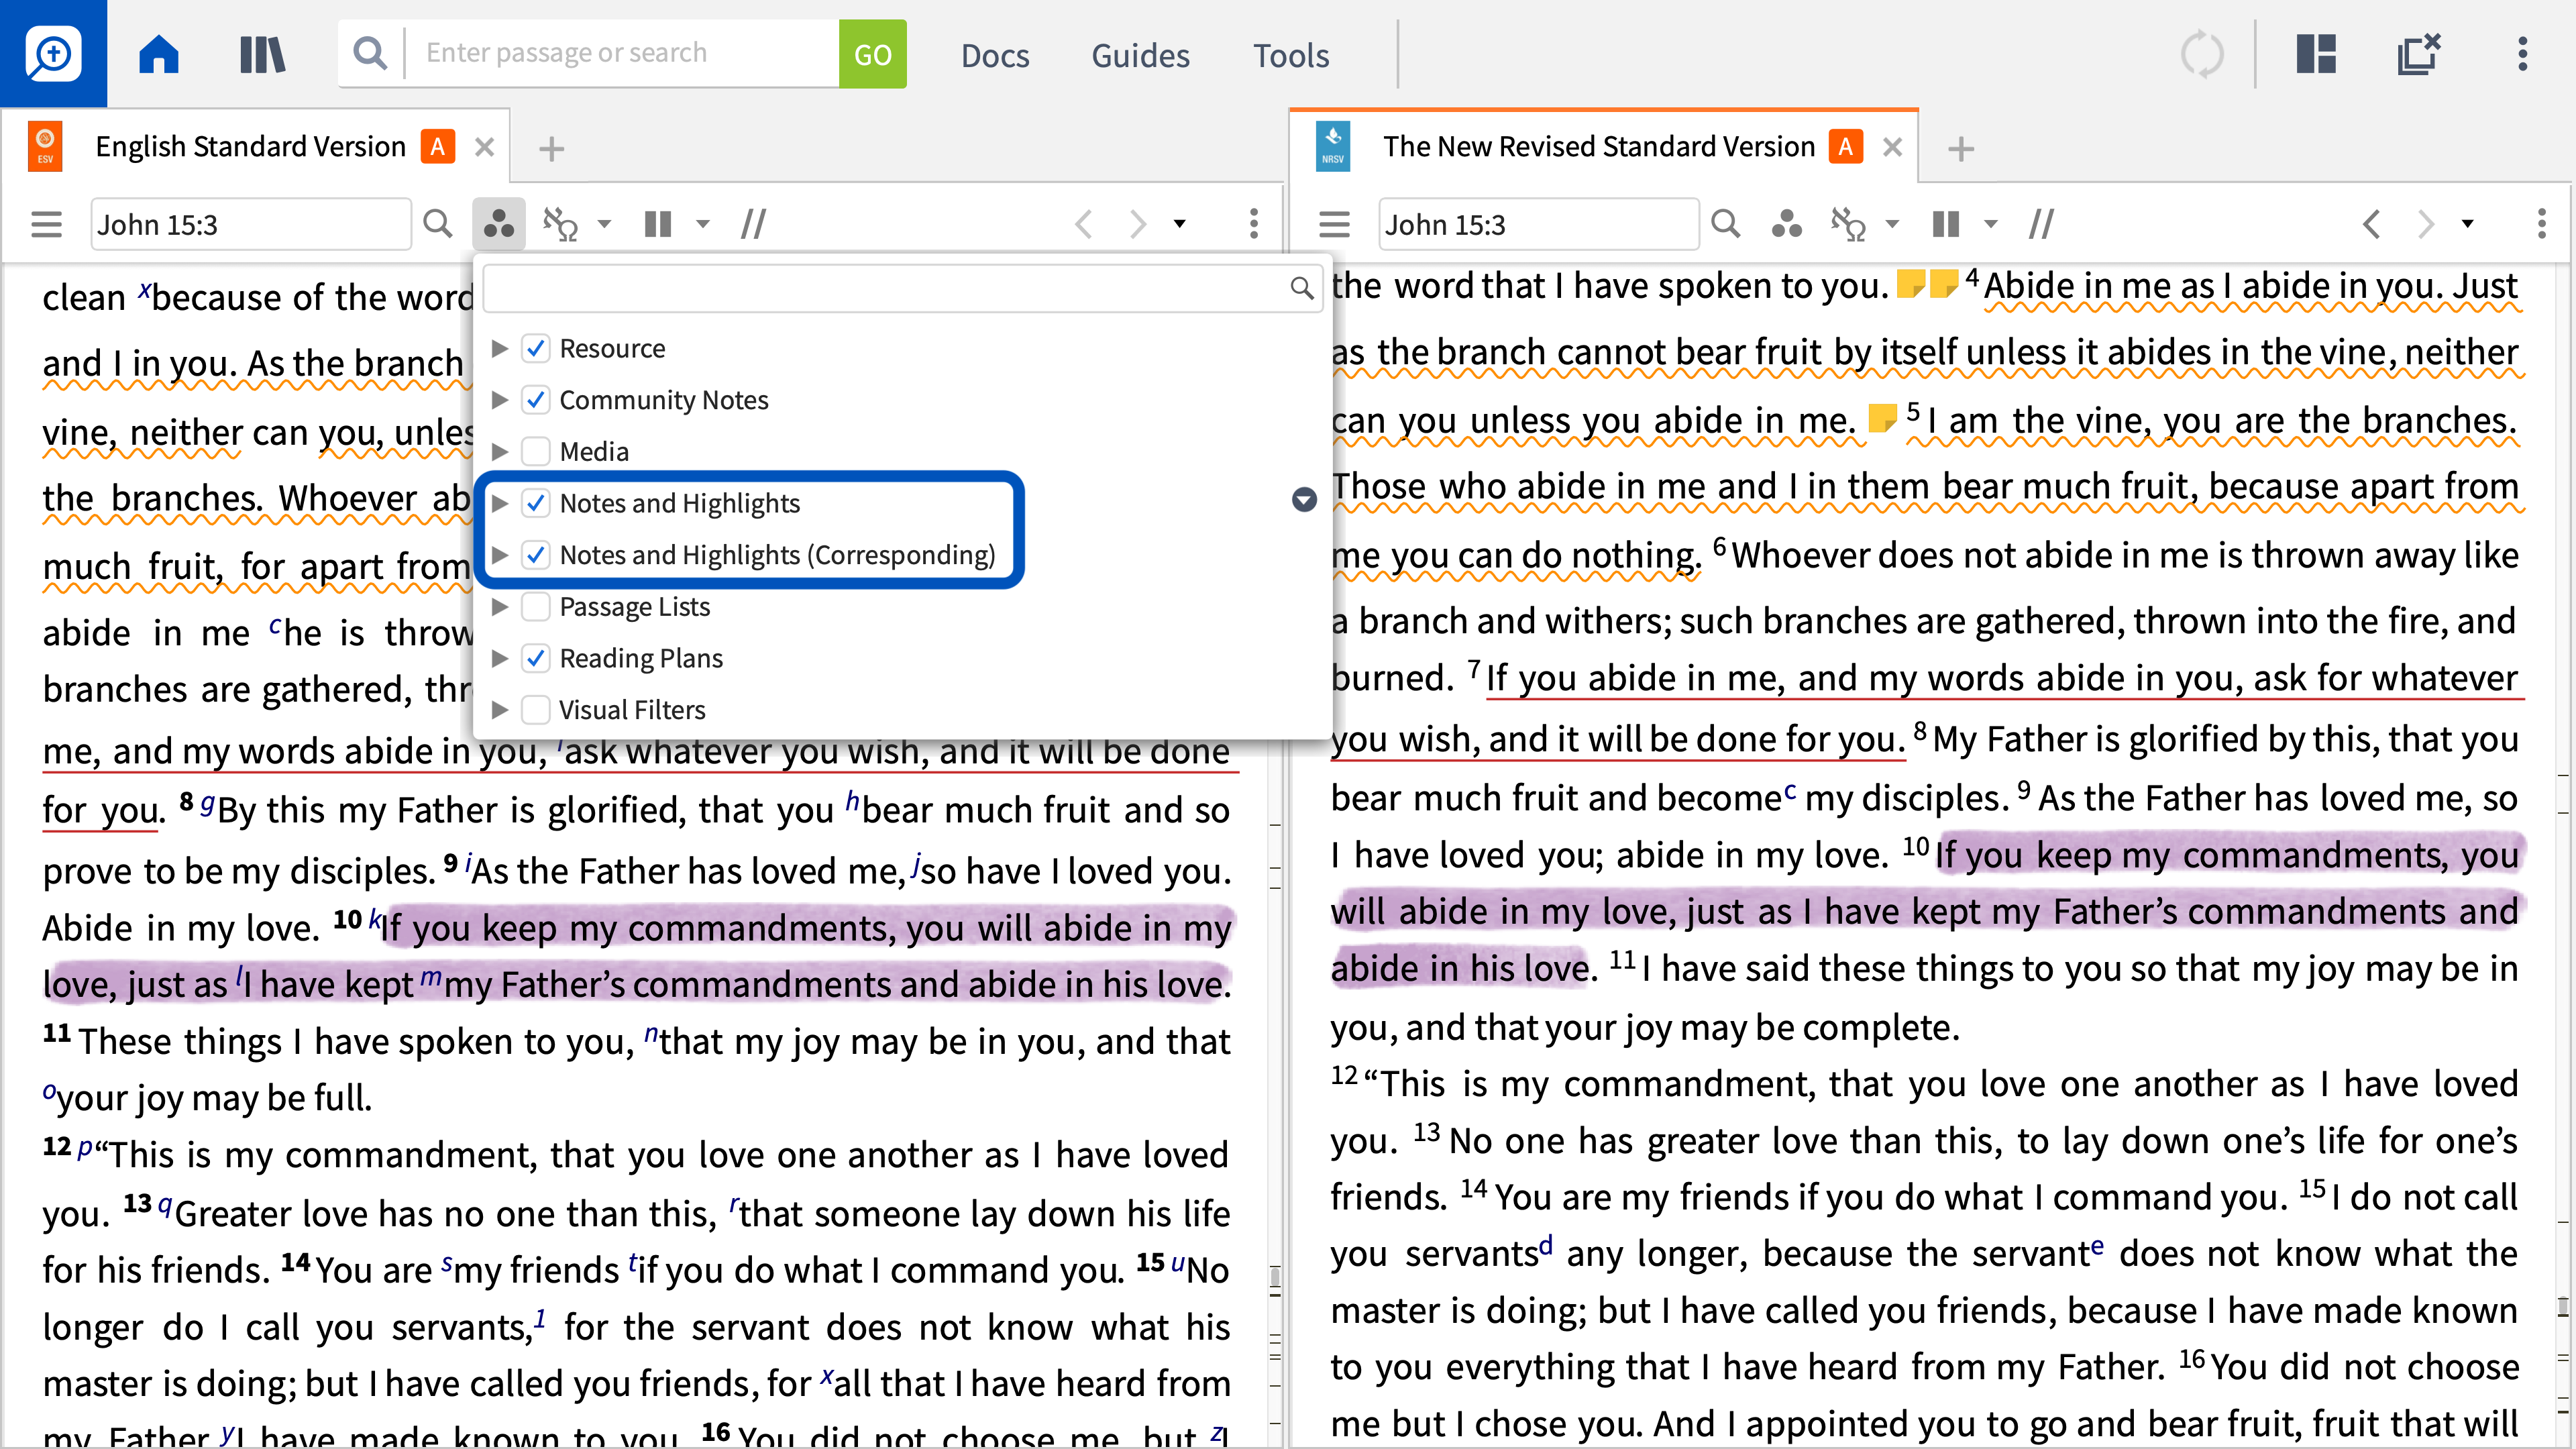Screen dimensions: 2576x1449
Task: Close the English Standard Version tab
Action: pyautogui.click(x=485, y=147)
